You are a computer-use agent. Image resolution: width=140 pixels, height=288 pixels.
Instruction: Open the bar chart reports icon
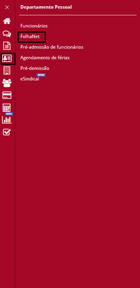[x=7, y=120]
